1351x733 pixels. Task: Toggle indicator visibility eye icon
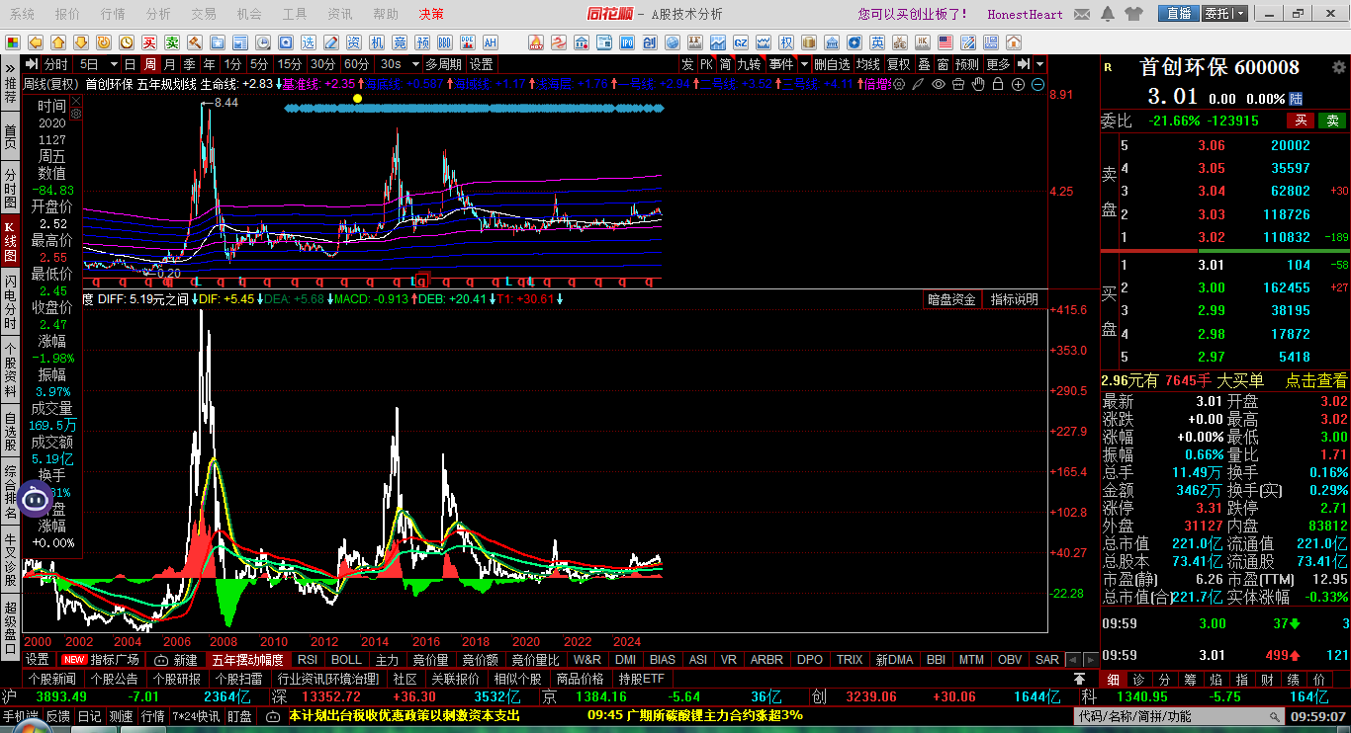[x=939, y=84]
